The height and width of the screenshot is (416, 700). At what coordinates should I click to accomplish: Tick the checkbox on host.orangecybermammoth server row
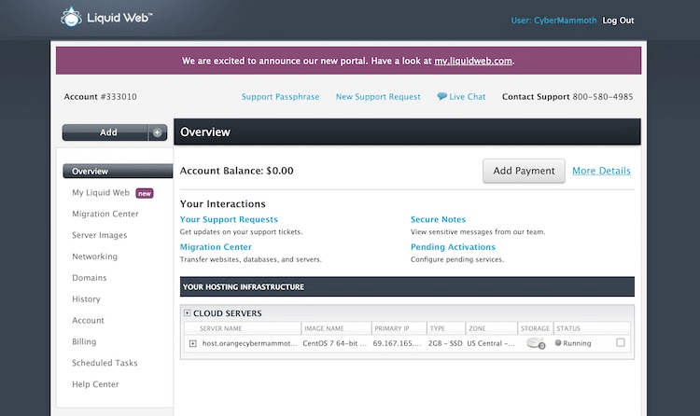(x=621, y=342)
